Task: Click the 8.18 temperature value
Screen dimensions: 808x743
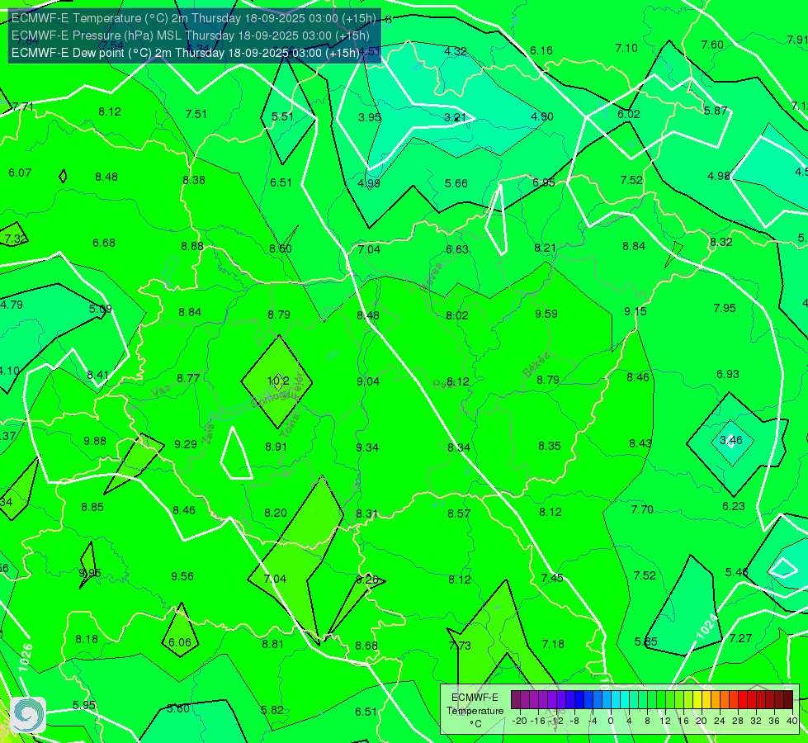Action: point(87,639)
